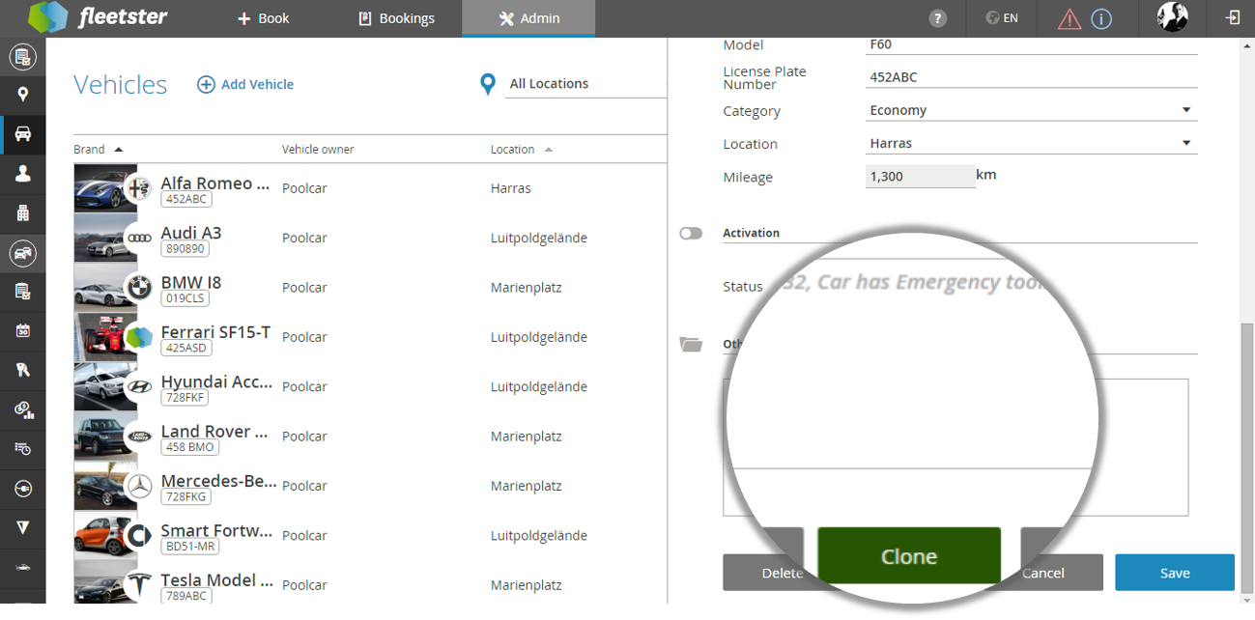The width and height of the screenshot is (1255, 620).
Task: Click the folder icon in the vehicle form
Action: 690,344
